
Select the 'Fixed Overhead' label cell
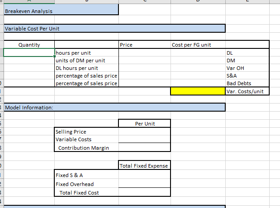tap(87, 184)
